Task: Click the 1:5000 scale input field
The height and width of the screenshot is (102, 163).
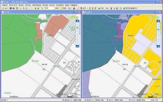Action: pos(49,8)
